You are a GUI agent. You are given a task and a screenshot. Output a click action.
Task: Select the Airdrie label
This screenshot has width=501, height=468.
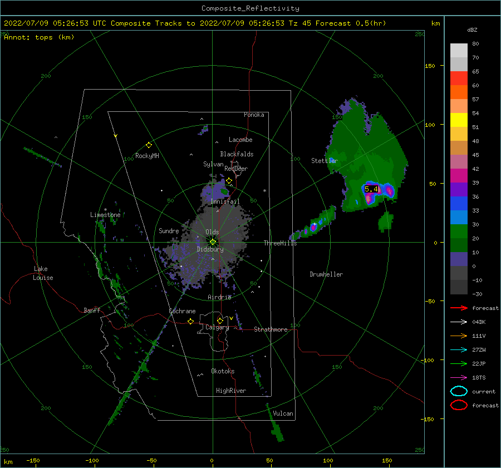click(x=219, y=297)
